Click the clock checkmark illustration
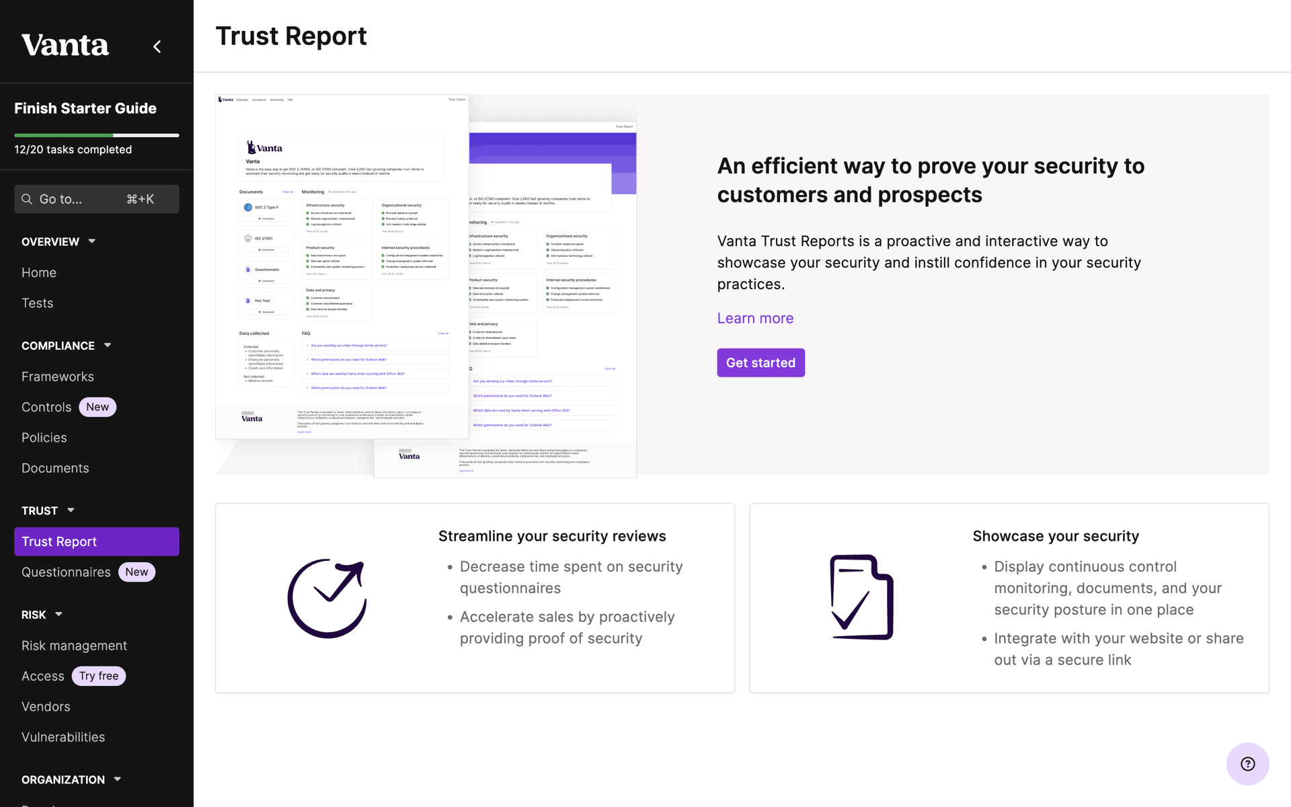Image resolution: width=1291 pixels, height=807 pixels. coord(327,598)
